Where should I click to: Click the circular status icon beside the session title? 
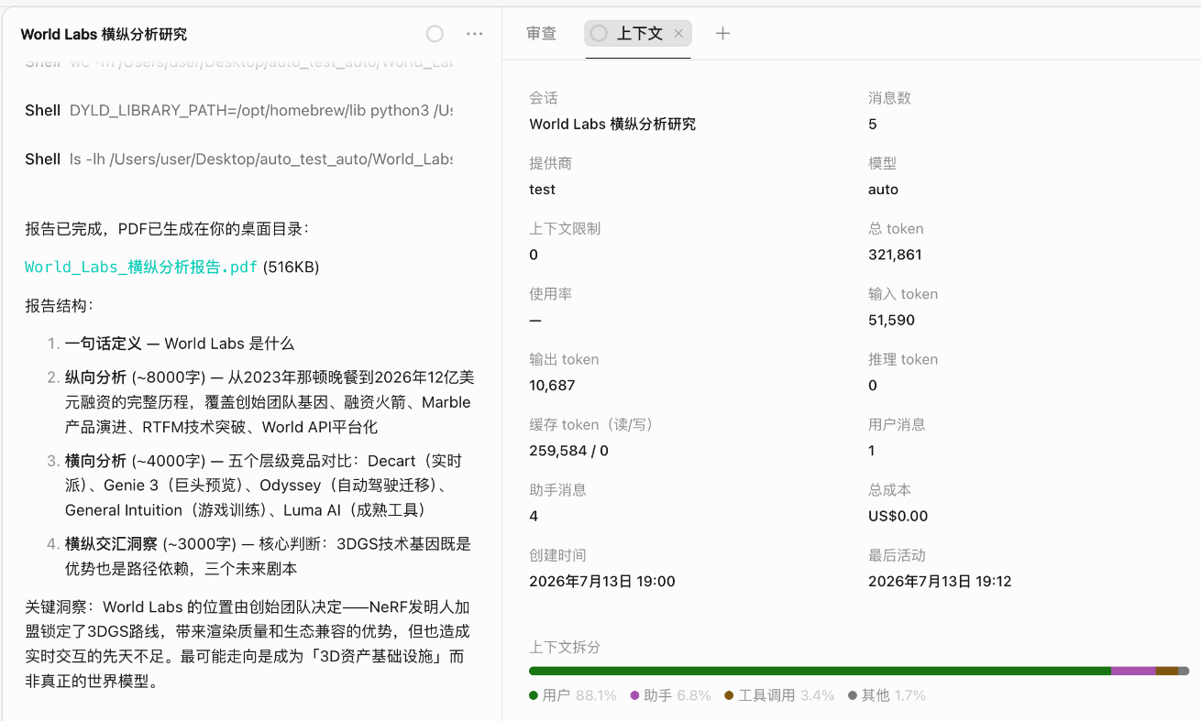435,34
